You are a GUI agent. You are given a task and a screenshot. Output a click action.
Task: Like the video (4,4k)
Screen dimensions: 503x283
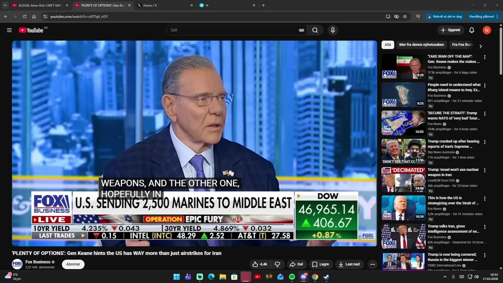click(x=260, y=264)
